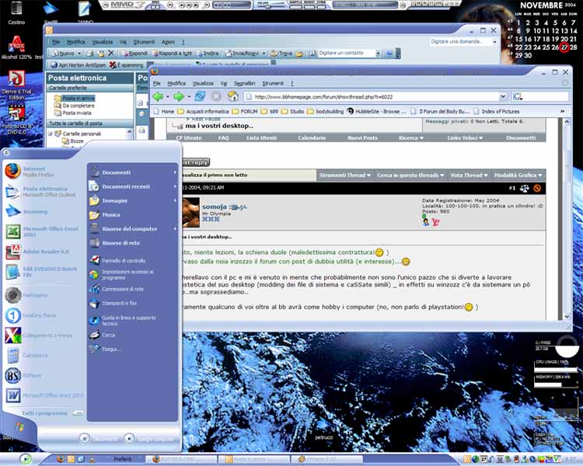This screenshot has width=583, height=466.
Task: Expand Documenti recenti submenu
Action: (x=175, y=186)
